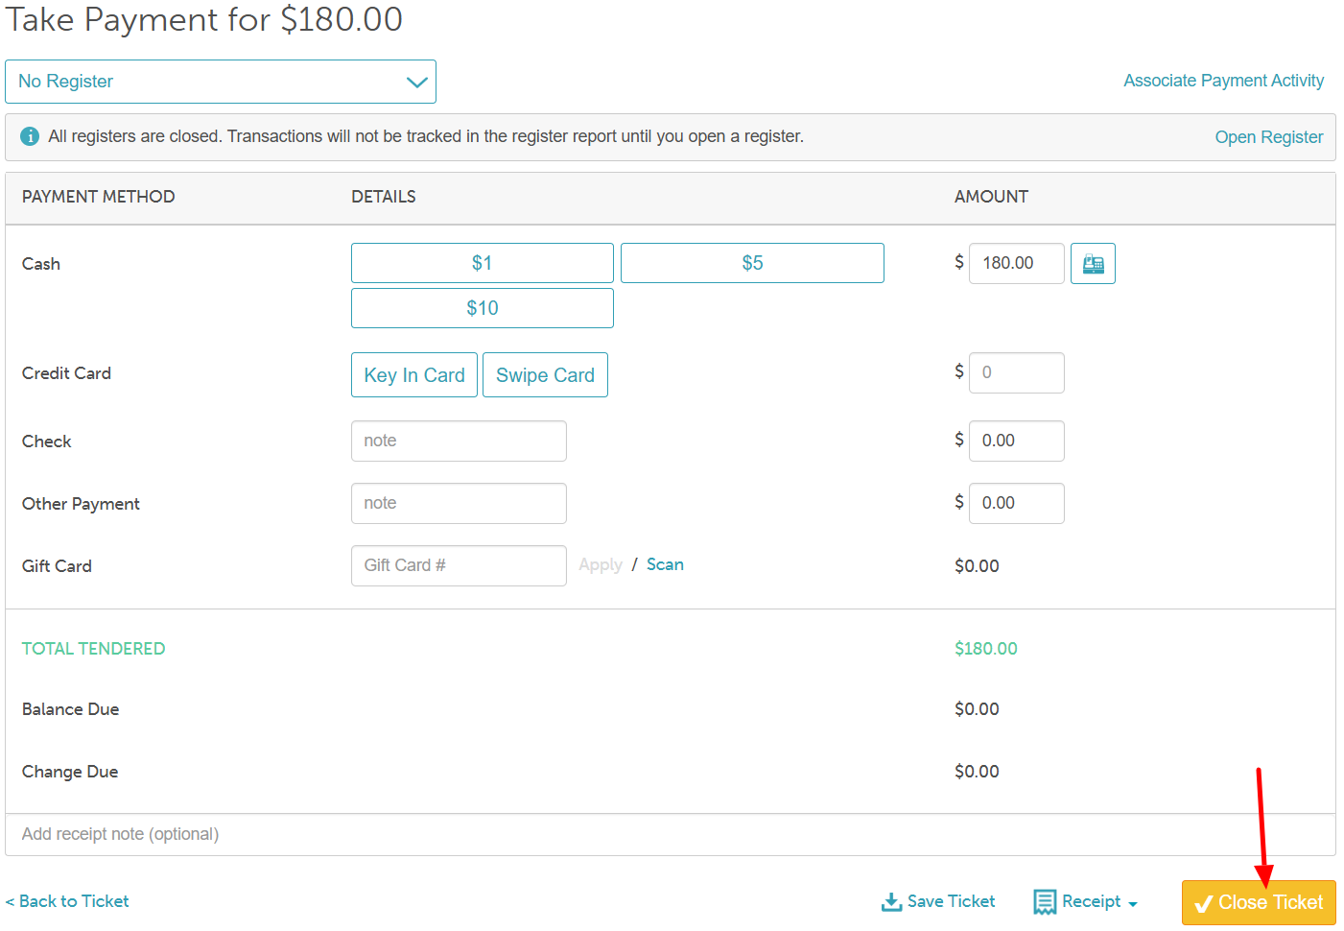Select the Change Due label
The width and height of the screenshot is (1344, 931).
coord(70,772)
